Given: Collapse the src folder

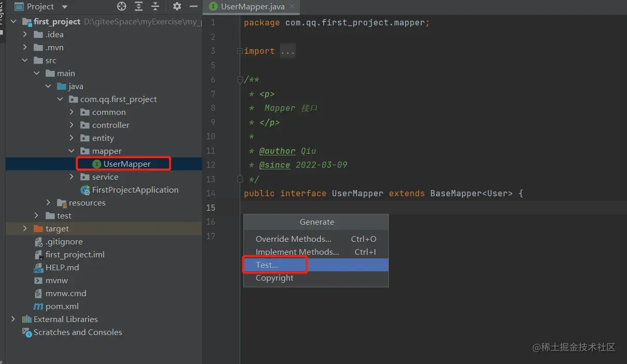Looking at the screenshot, I should (25, 61).
